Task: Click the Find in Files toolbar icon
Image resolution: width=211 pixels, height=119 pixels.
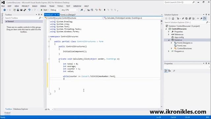Action: [x=81, y=10]
